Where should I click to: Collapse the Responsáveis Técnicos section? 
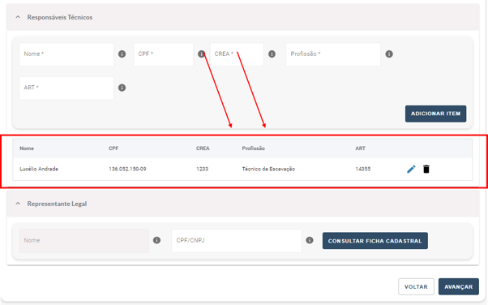[x=18, y=17]
